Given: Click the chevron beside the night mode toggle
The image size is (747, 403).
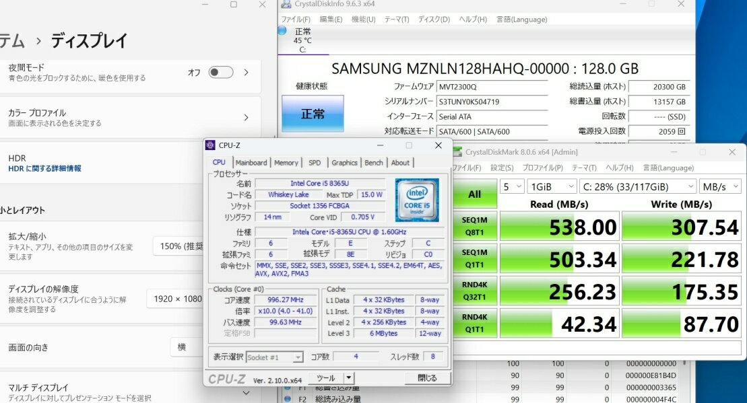Looking at the screenshot, I should click(x=246, y=73).
